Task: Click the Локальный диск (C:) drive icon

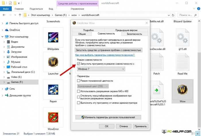Action: [x=8, y=72]
